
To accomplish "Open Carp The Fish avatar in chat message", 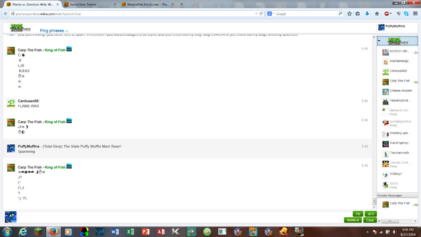I will (11, 51).
